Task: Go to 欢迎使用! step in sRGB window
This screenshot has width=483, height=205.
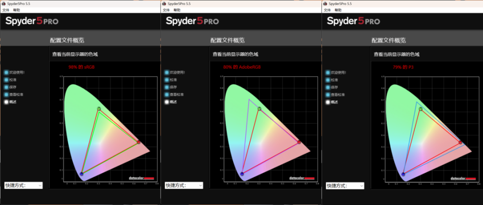Action: click(14, 73)
